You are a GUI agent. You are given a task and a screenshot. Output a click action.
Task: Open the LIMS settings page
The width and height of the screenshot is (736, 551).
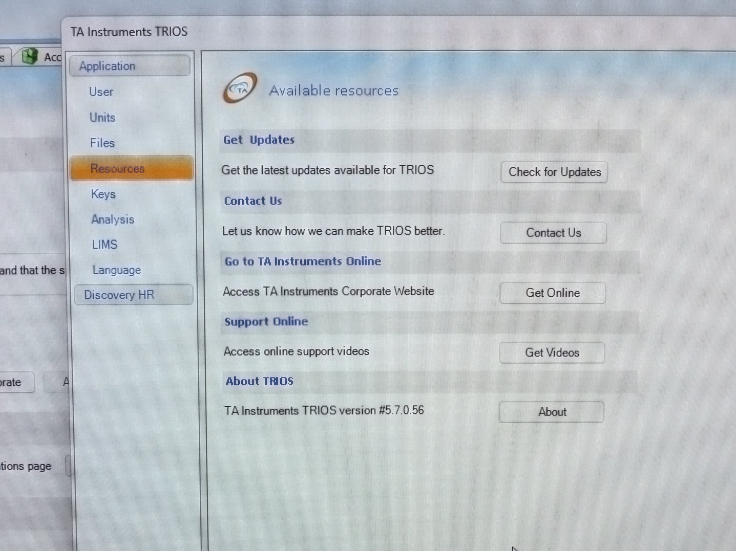105,245
